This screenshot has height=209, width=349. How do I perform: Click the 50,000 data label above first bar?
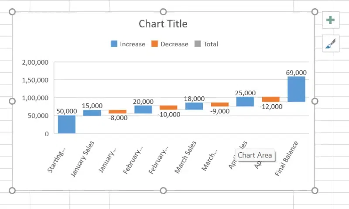[67, 111]
